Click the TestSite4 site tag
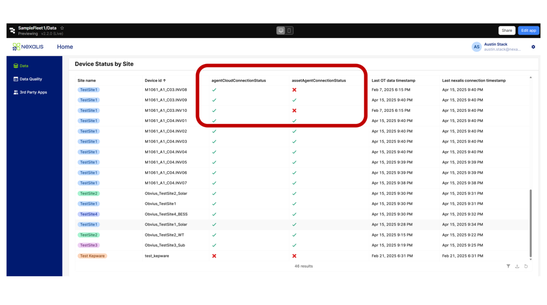Image resolution: width=547 pixels, height=305 pixels. (x=89, y=214)
